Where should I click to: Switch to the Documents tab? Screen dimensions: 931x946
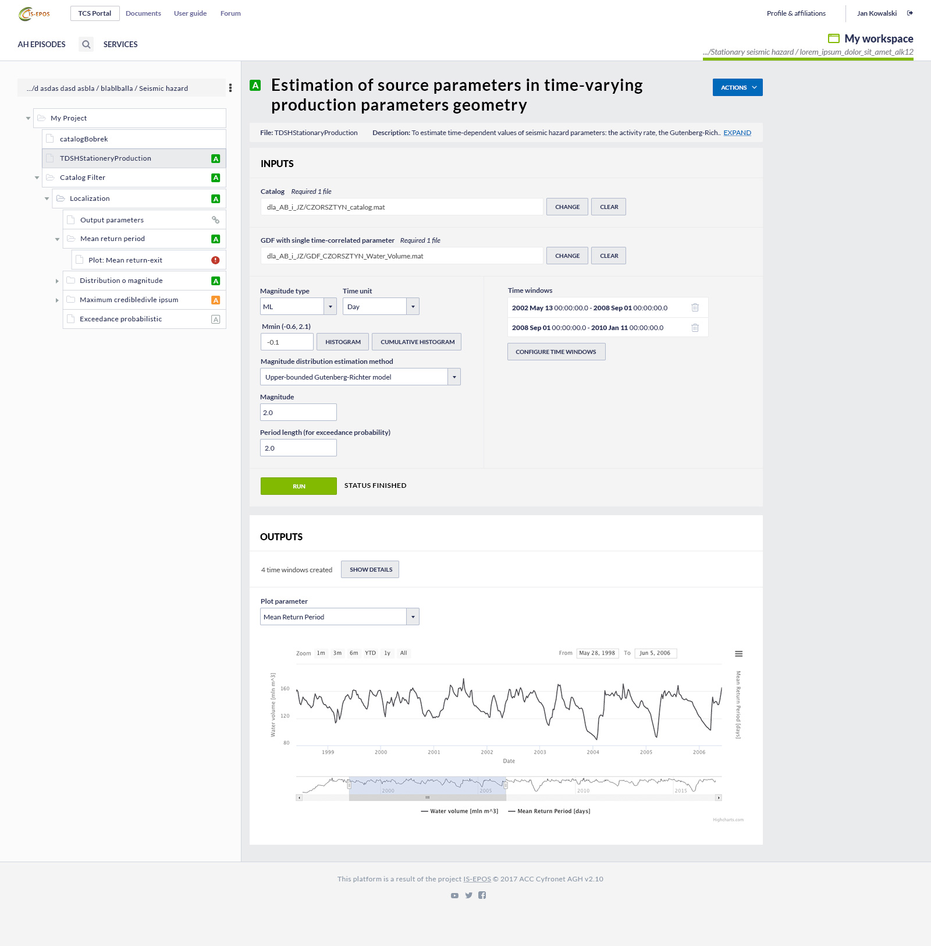(143, 13)
